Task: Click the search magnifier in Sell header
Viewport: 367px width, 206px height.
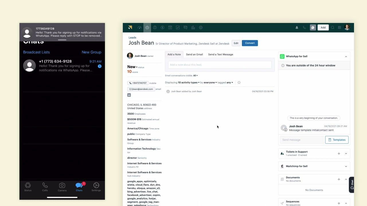Action: 333,27
